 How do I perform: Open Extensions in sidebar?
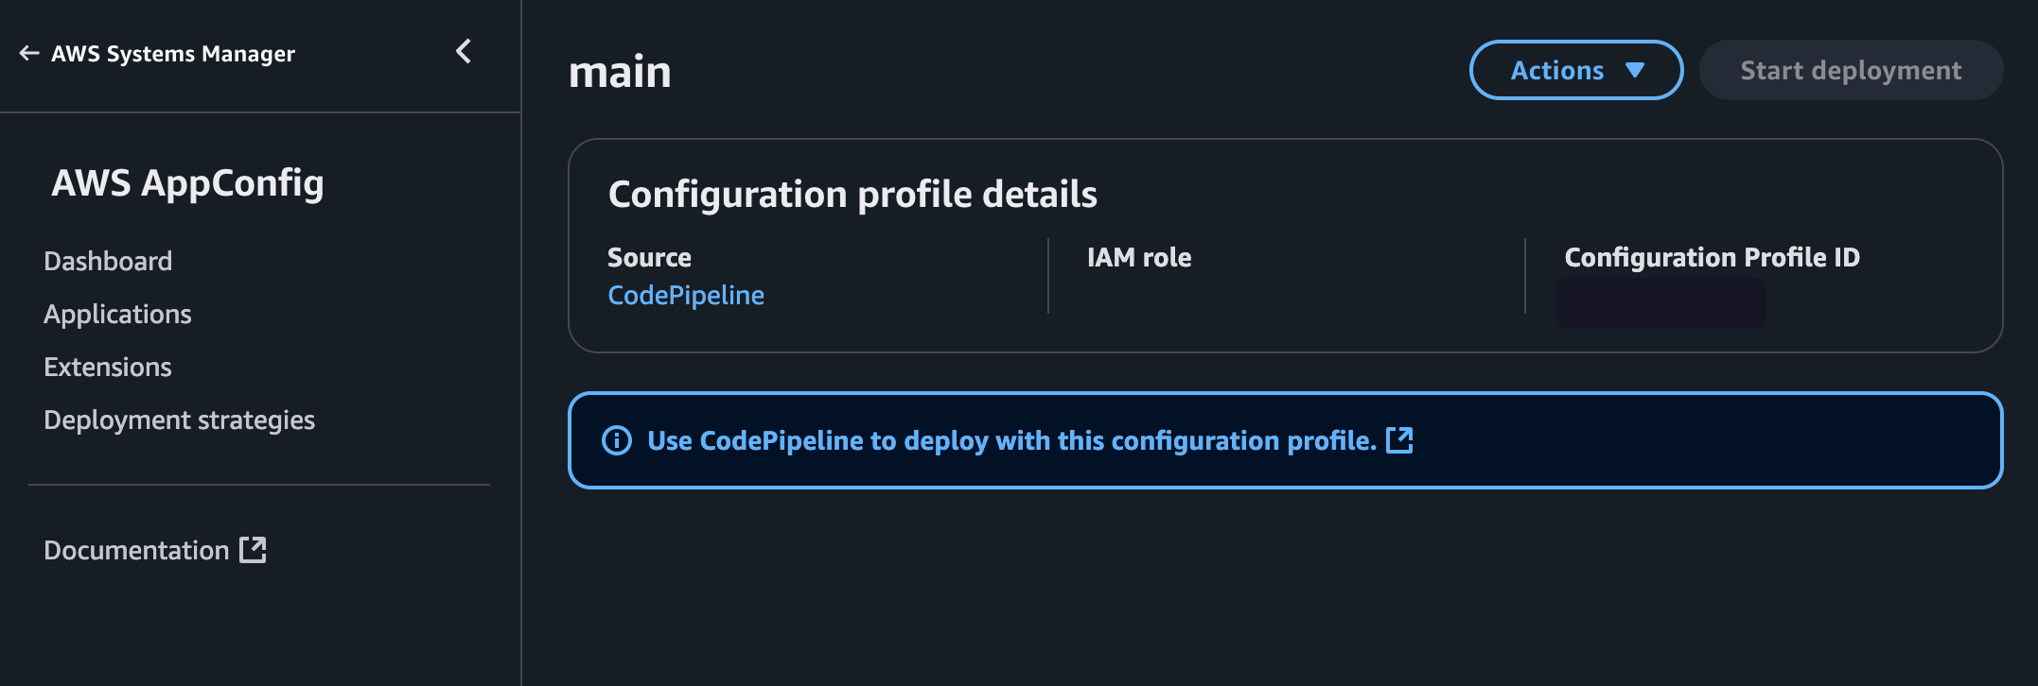108,367
